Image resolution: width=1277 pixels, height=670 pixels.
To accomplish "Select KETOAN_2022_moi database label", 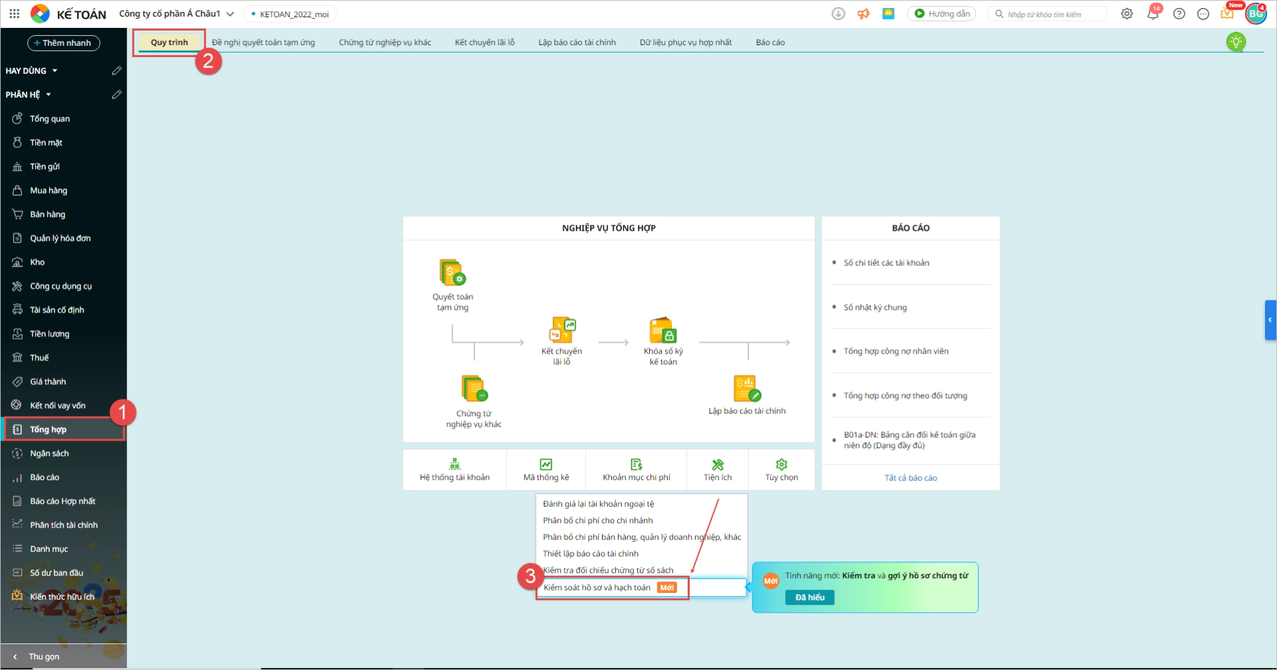I will pyautogui.click(x=289, y=14).
